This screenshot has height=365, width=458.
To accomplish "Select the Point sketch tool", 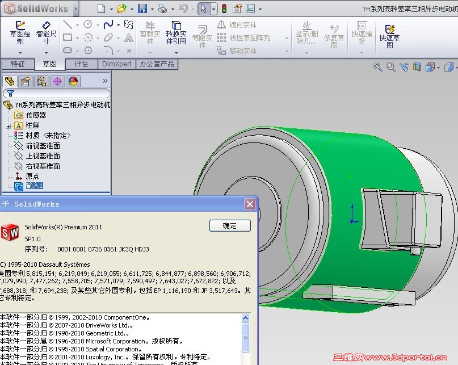I will 129,51.
